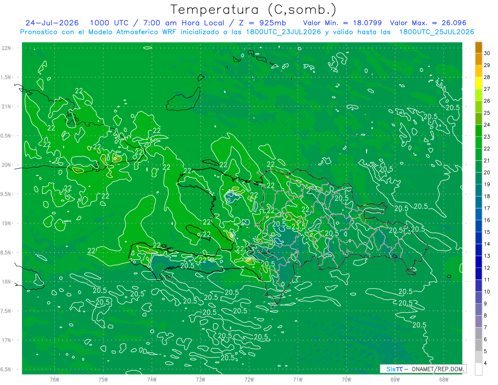Click the "76W" longitude axis label
The width and height of the screenshot is (498, 385).
[x=54, y=379]
